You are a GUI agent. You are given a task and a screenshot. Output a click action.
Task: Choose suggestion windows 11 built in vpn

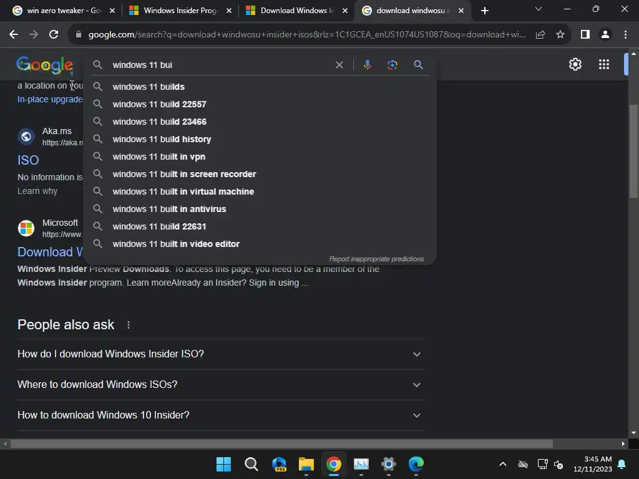click(260, 157)
